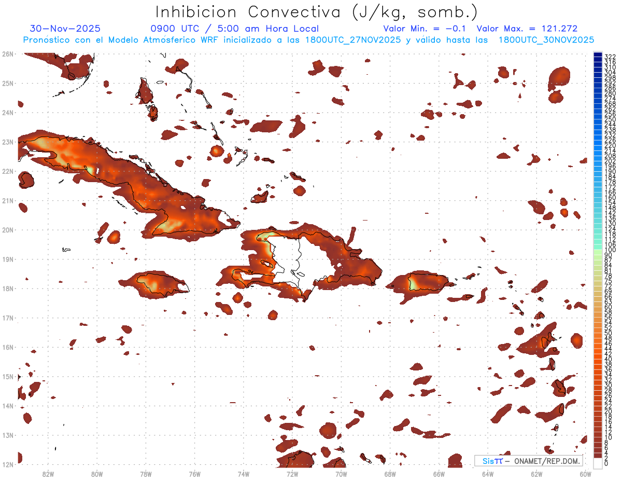Click the 22N latitude axis label
This screenshot has height=481, width=622.
point(8,171)
